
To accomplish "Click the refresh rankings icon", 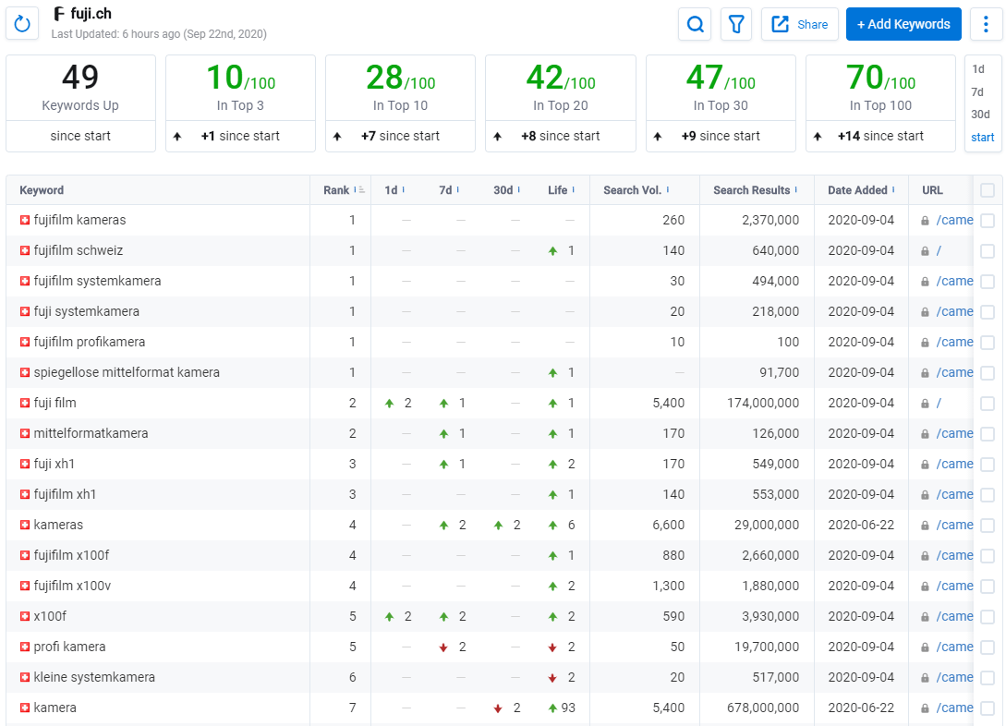I will [22, 24].
